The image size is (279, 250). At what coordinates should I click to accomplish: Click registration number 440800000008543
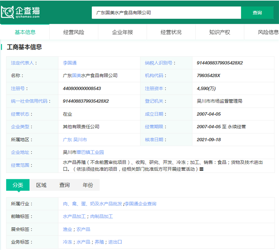click(x=82, y=88)
